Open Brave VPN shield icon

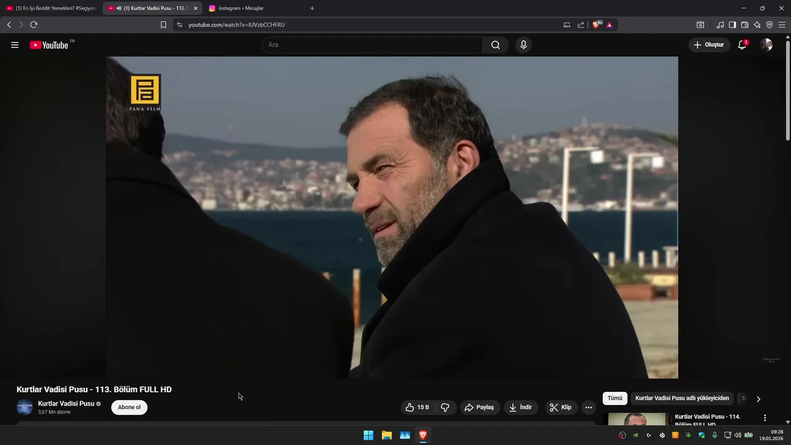point(769,25)
